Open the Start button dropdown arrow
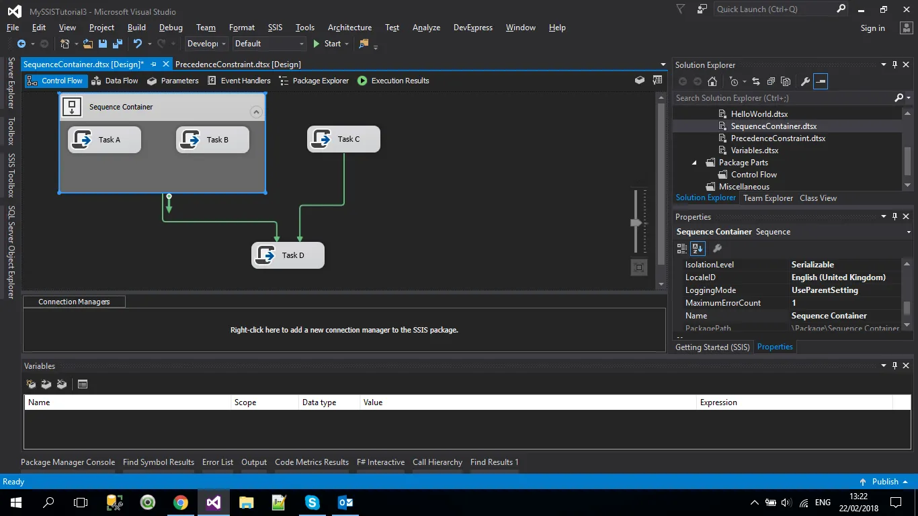918x516 pixels. click(347, 44)
